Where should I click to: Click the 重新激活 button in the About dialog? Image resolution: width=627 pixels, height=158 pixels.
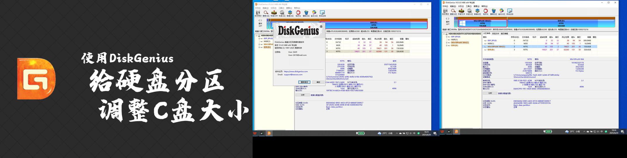[x=304, y=82]
